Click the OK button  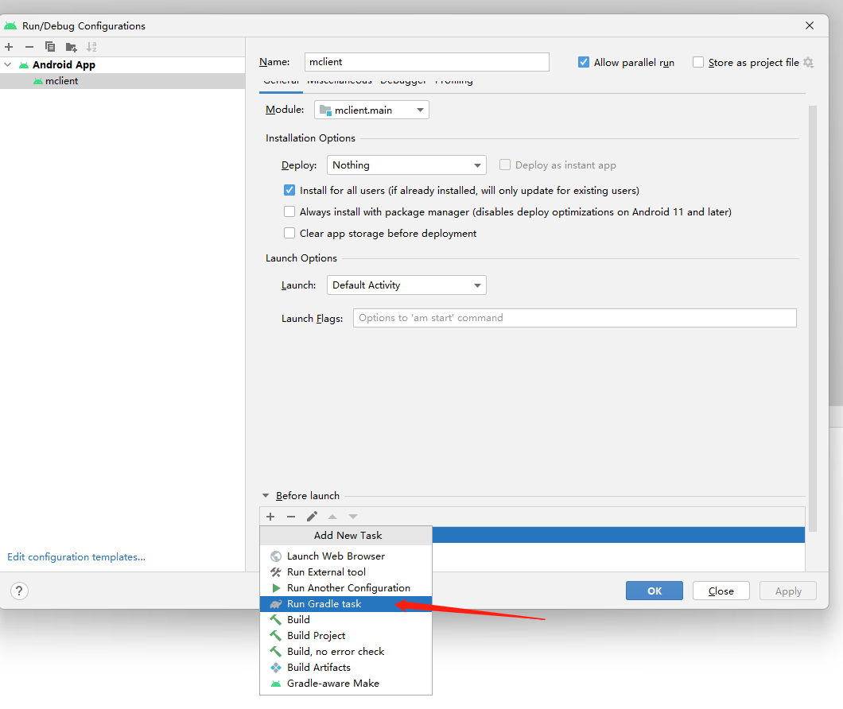coord(655,591)
